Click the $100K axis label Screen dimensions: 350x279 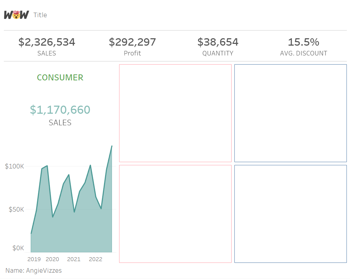(14, 166)
